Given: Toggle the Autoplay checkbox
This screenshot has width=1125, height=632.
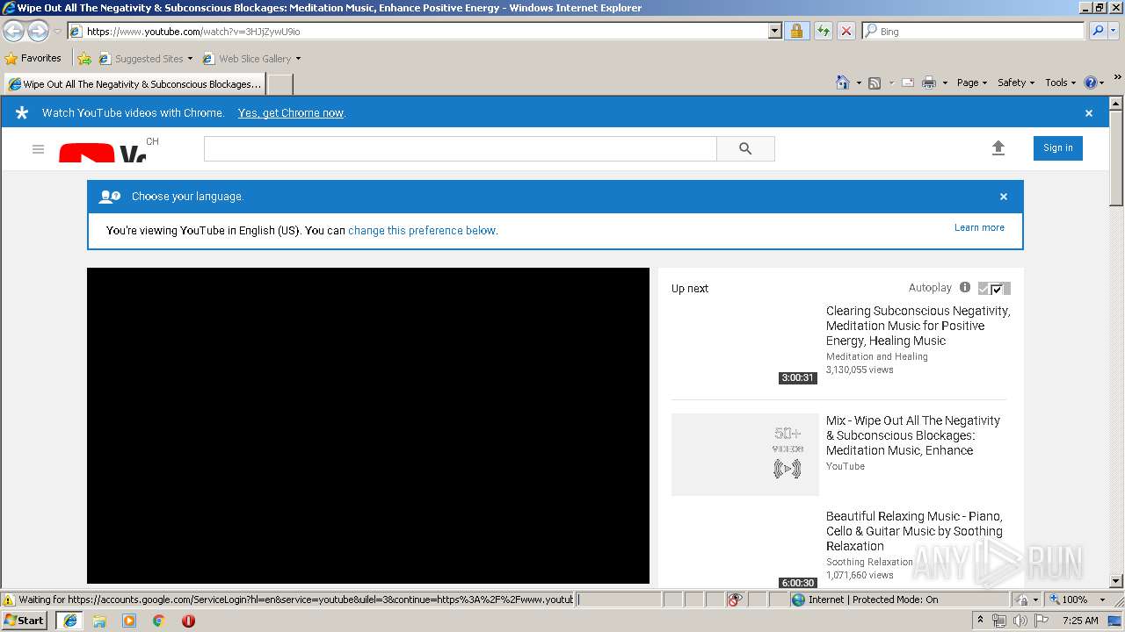Looking at the screenshot, I should (x=995, y=289).
